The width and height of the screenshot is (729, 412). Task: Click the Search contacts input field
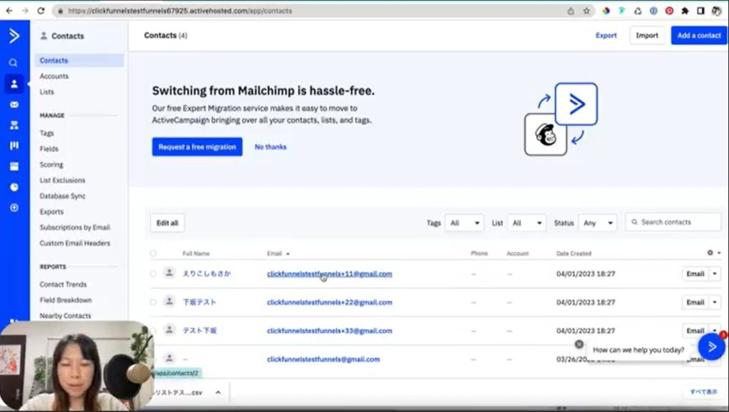tap(678, 222)
